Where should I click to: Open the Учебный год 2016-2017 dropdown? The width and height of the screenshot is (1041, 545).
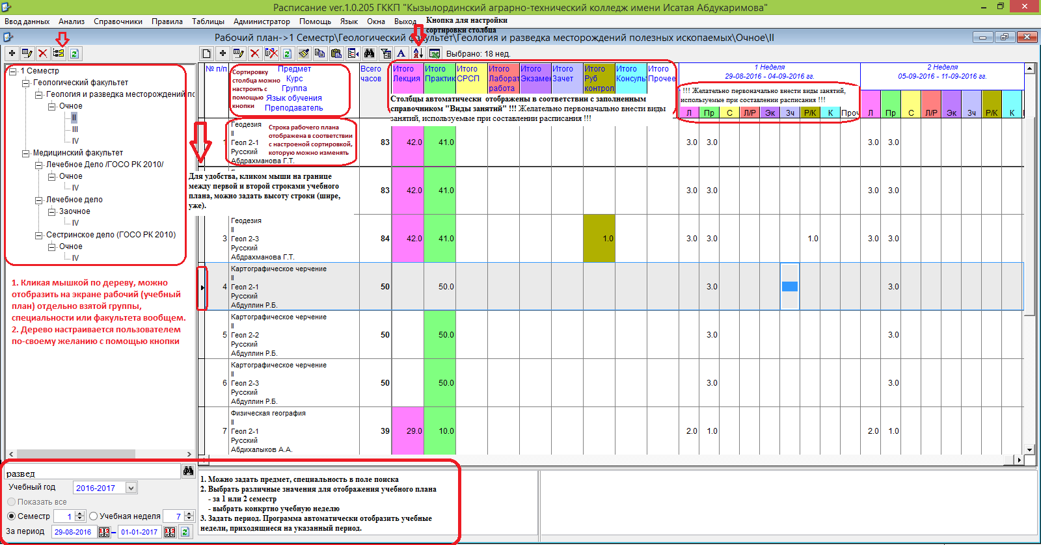click(131, 488)
